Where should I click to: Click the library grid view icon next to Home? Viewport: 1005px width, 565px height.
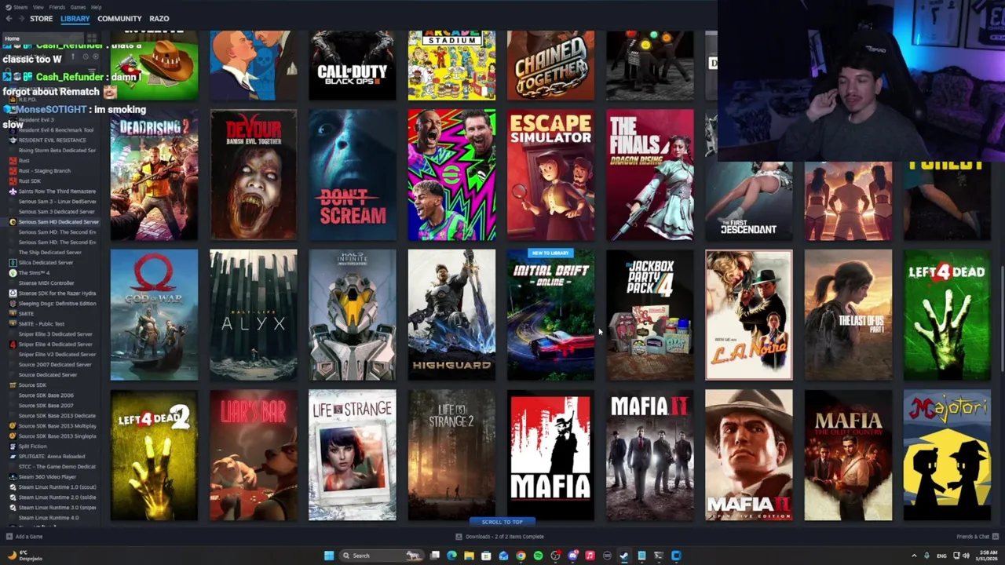(x=92, y=38)
